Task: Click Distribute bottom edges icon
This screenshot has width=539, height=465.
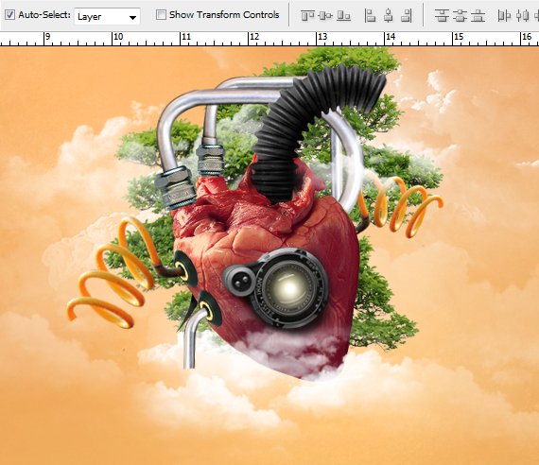Action: pyautogui.click(x=478, y=16)
